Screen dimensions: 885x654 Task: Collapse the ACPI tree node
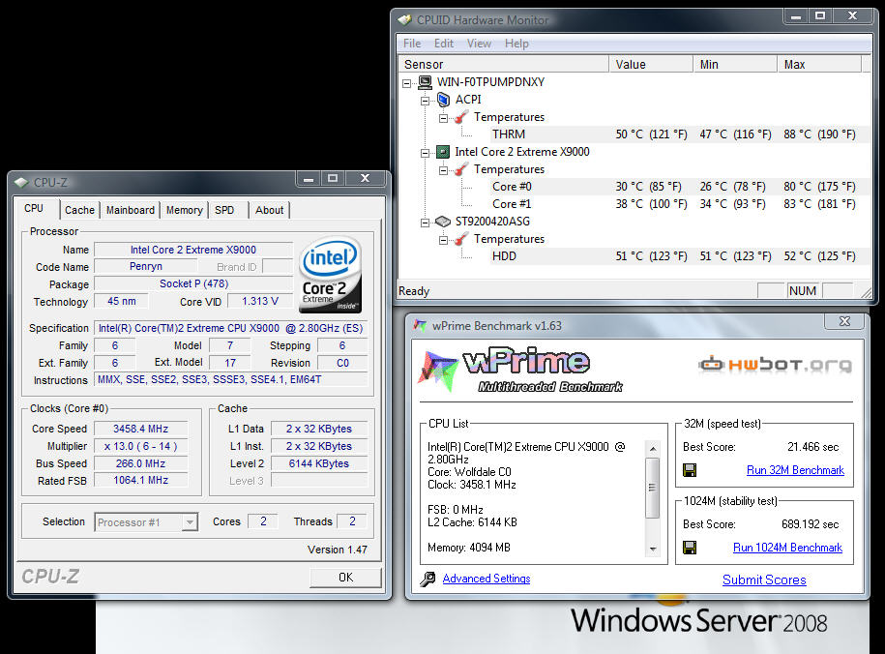[x=425, y=101]
